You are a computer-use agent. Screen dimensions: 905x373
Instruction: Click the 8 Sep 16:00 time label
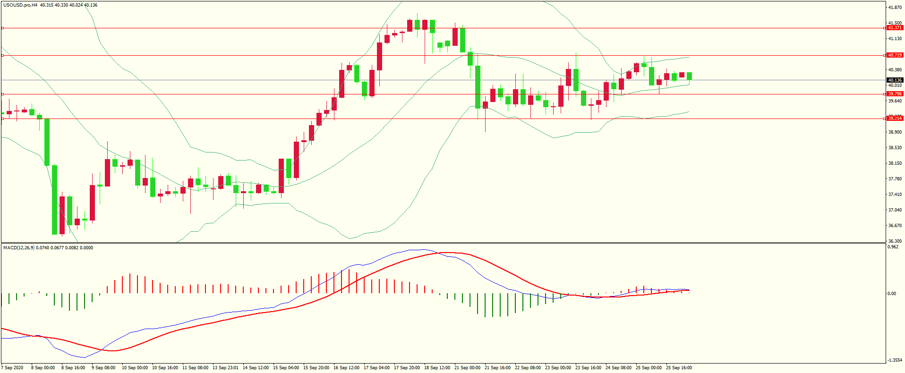click(73, 368)
